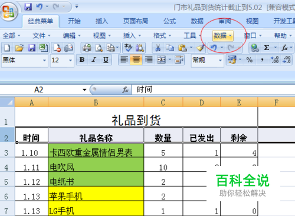Open the 窗口 classic menu

click(253, 36)
